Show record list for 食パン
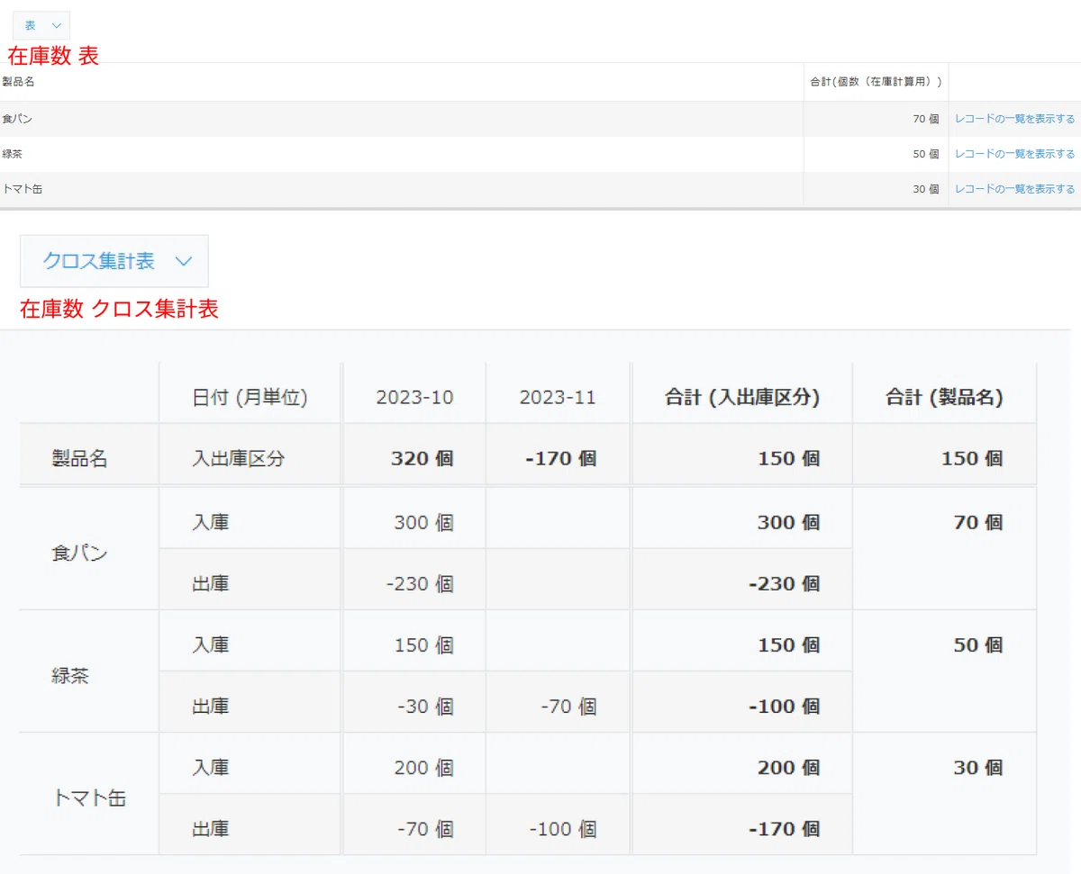The width and height of the screenshot is (1081, 874). (x=1014, y=119)
